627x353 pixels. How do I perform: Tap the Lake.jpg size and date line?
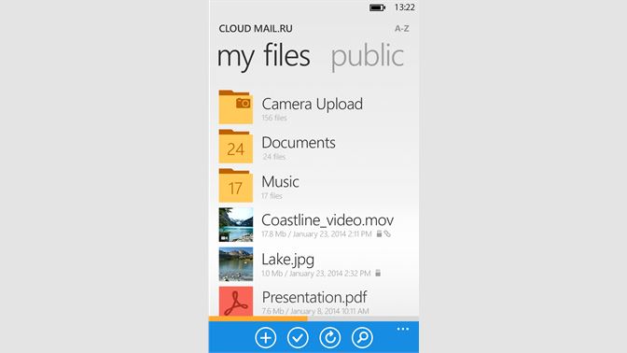316,274
